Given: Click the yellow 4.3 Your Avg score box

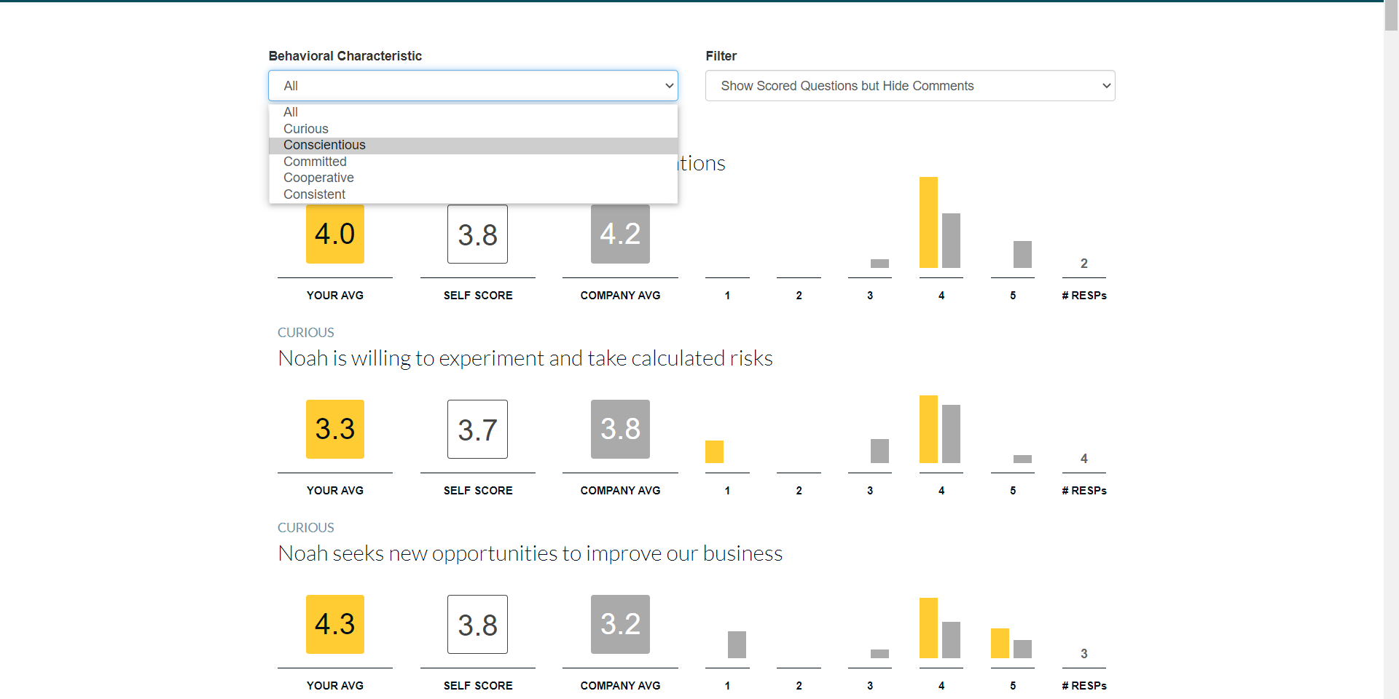Looking at the screenshot, I should (x=335, y=624).
